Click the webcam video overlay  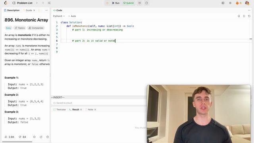(198, 114)
